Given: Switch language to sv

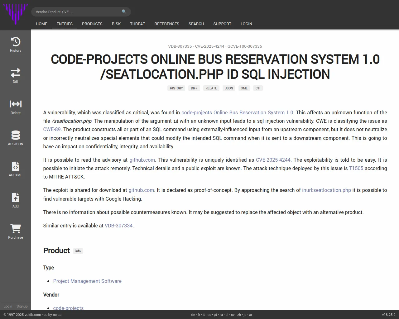Looking at the screenshot, I should pos(233,315).
